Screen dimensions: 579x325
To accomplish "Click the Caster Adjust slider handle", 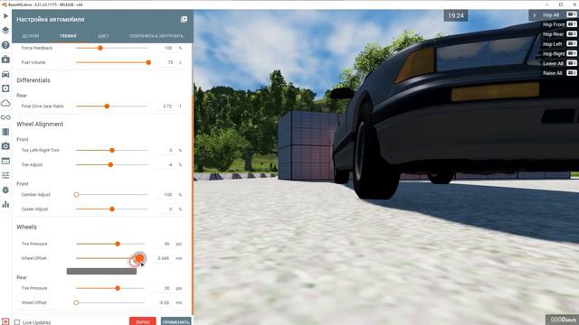I will (x=112, y=209).
